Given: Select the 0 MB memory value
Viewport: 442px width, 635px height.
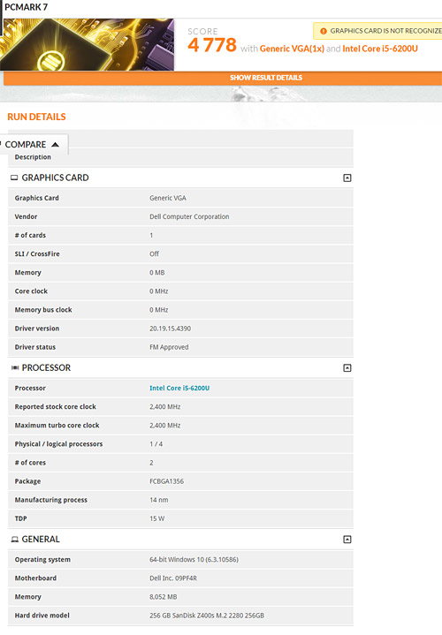Looking at the screenshot, I should (x=157, y=273).
